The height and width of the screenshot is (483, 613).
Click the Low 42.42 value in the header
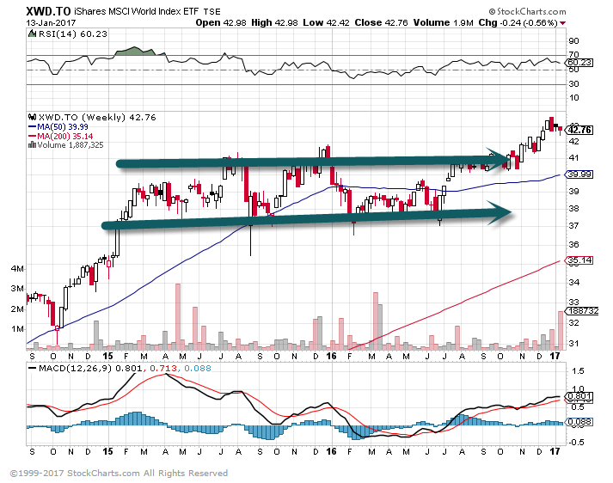point(326,22)
